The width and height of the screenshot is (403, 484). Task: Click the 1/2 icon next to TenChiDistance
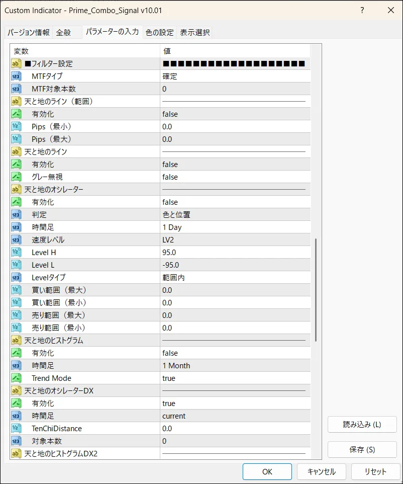[16, 429]
